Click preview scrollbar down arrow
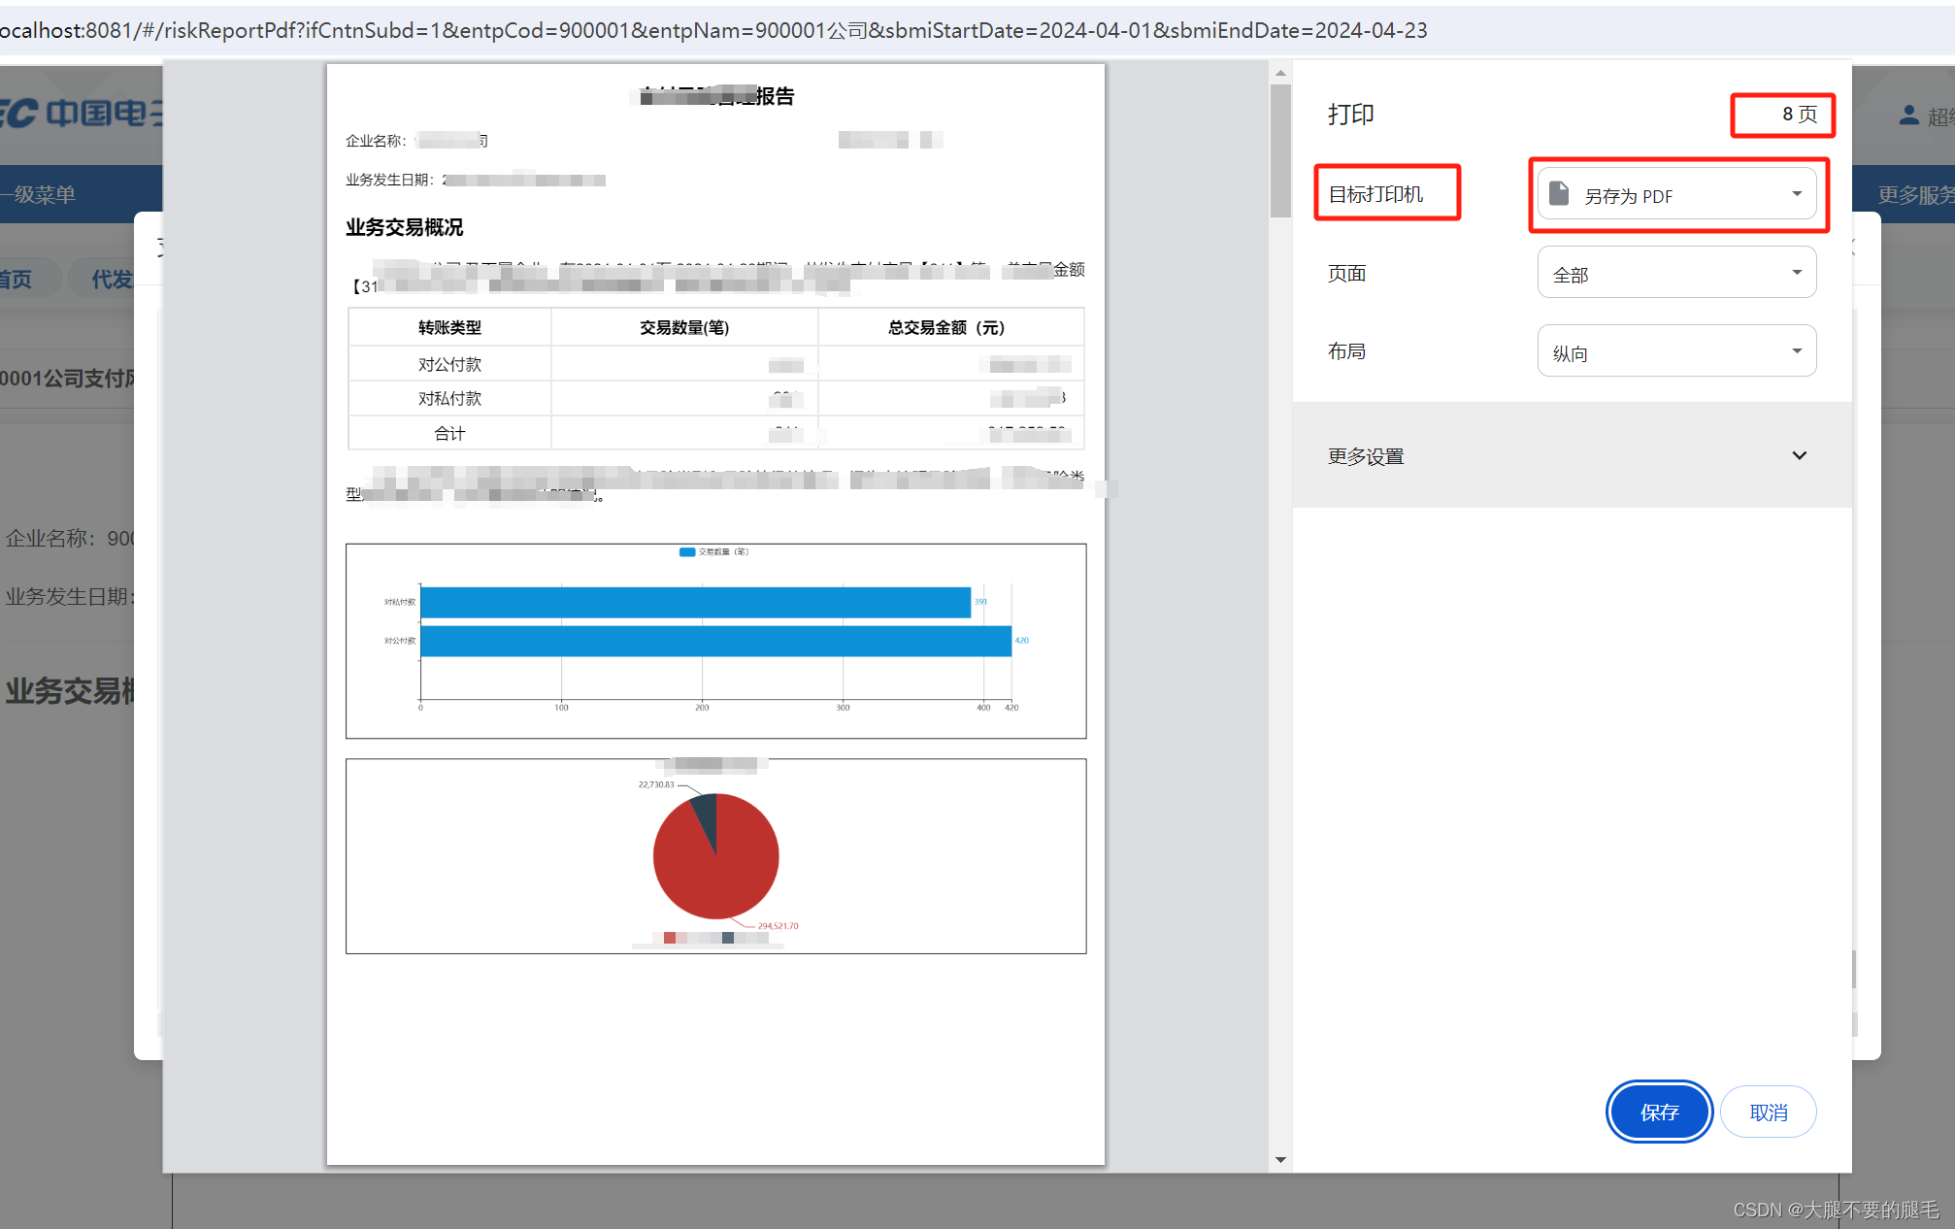The image size is (1955, 1229). (1280, 1159)
